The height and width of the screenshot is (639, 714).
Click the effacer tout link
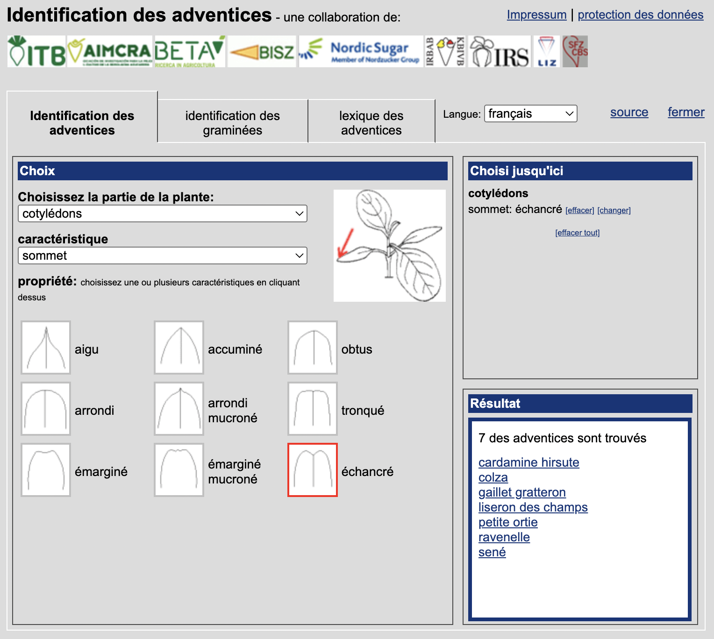point(577,233)
